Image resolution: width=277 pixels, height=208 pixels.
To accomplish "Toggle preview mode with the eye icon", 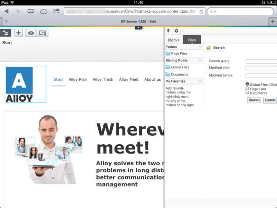I will coord(31,33).
